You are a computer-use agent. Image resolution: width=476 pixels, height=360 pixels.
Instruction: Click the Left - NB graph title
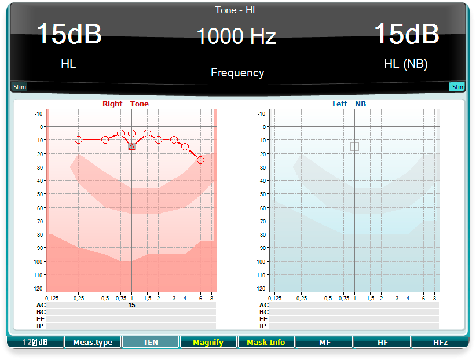[x=349, y=104]
